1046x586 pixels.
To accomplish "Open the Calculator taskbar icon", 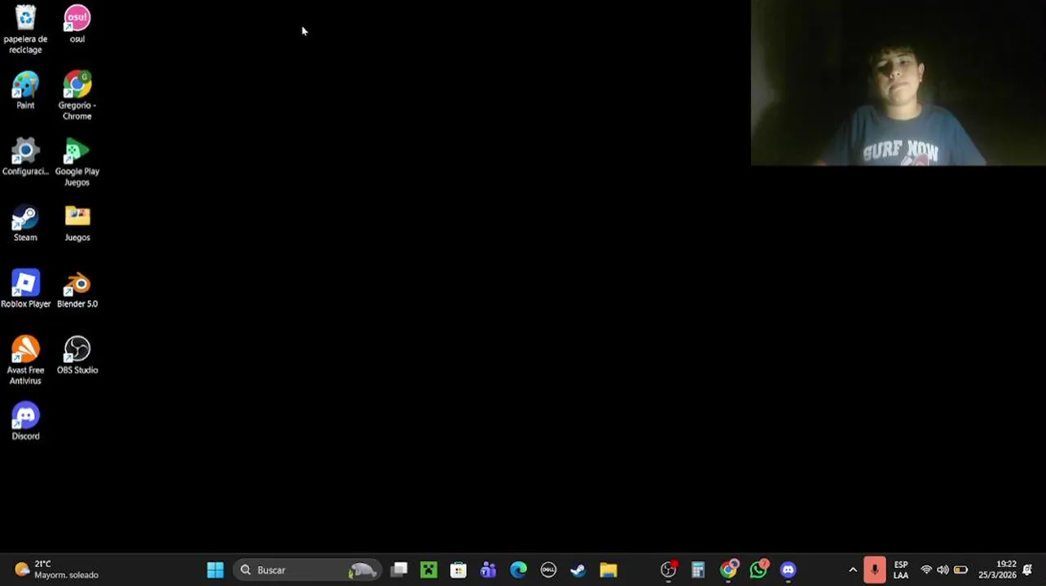I will click(x=698, y=570).
